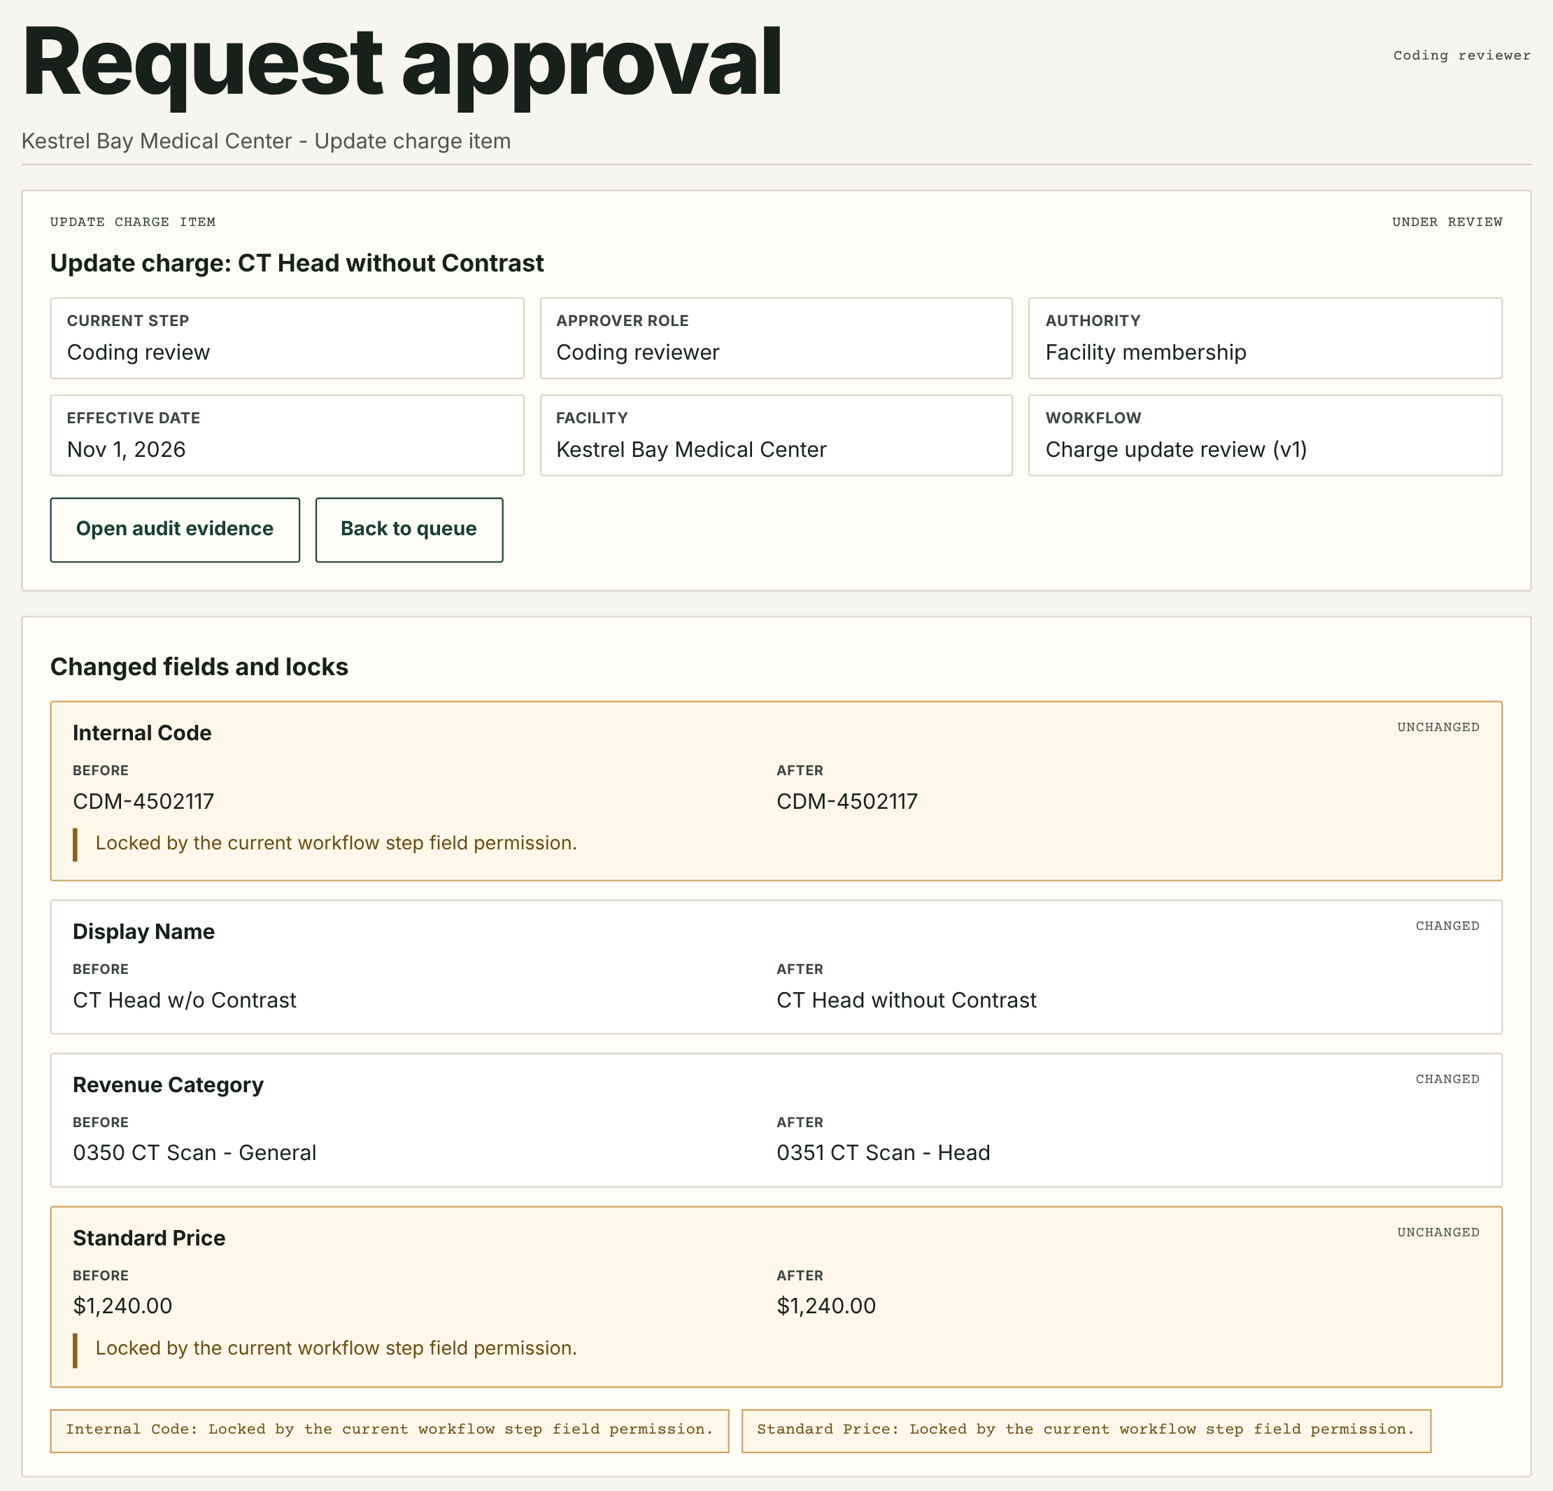Screen dimensions: 1553x1491
Task: Select the Effective Date Nov 1, 2026
Action: 126,449
